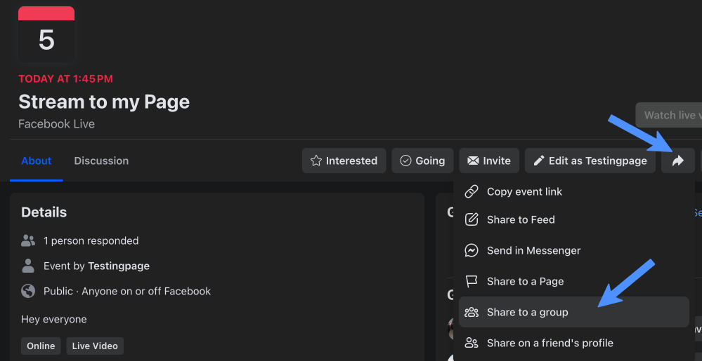Click the group people icon in share menu
Image resolution: width=702 pixels, height=361 pixels.
(472, 312)
